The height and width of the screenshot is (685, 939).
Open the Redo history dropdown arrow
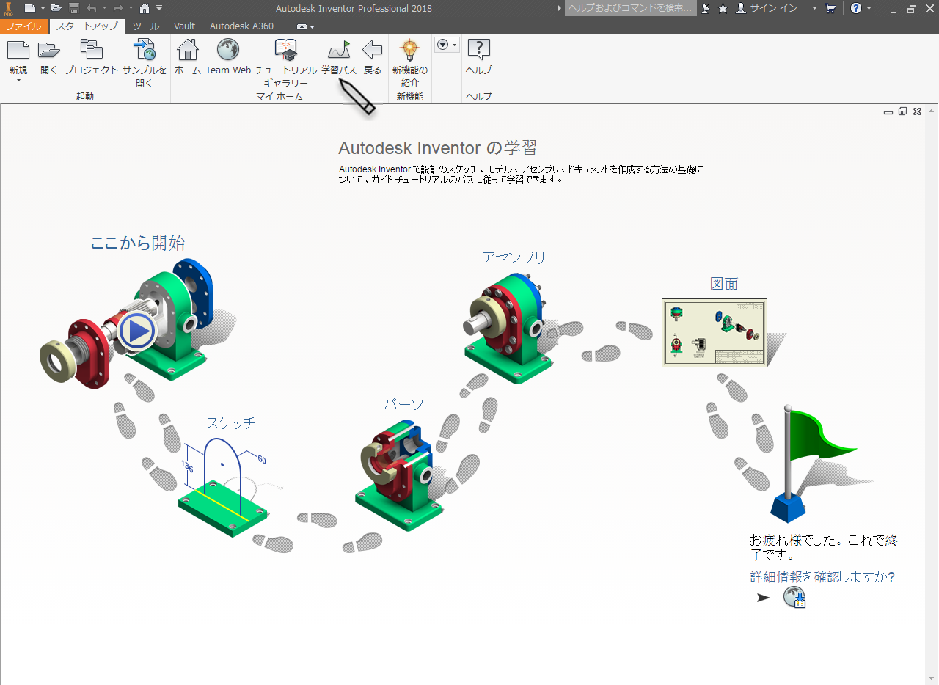(x=130, y=8)
